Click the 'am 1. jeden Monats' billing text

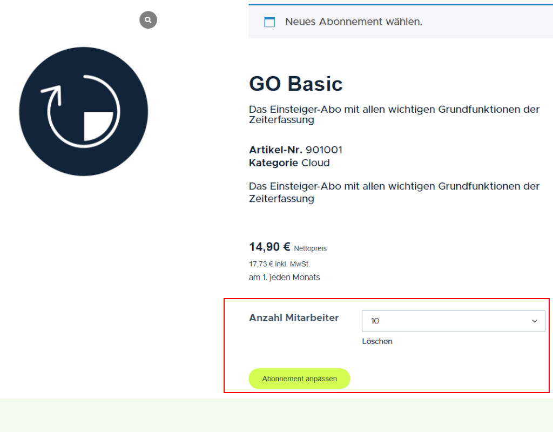point(284,277)
